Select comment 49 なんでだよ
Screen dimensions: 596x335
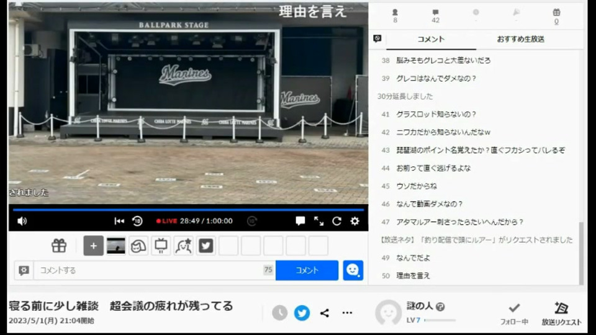(x=413, y=258)
